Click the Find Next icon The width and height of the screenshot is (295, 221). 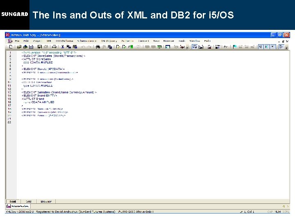coord(104,47)
